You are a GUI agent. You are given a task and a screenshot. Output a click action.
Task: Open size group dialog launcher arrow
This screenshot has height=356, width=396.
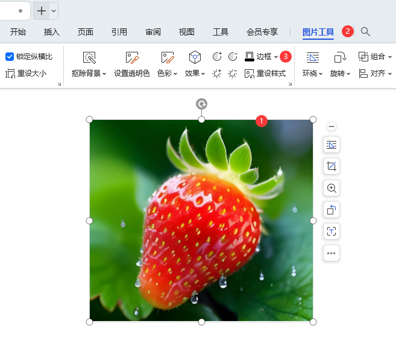pos(59,84)
